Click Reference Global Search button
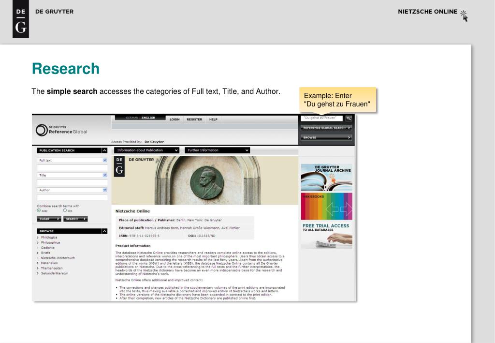 pos(326,128)
